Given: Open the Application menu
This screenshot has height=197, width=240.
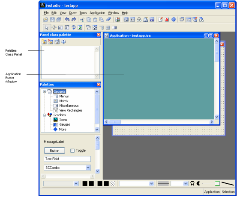Looking at the screenshot, I should [x=97, y=13].
